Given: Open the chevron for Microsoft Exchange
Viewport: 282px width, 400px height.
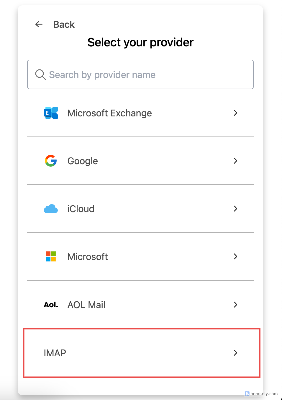Looking at the screenshot, I should 235,113.
